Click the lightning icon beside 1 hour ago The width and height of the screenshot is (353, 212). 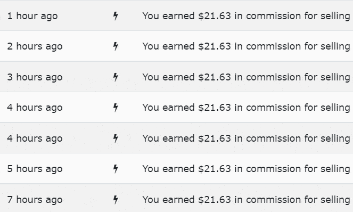pyautogui.click(x=116, y=16)
